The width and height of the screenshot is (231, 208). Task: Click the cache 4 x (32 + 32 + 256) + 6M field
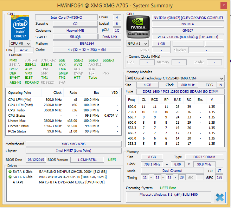click(x=87, y=50)
